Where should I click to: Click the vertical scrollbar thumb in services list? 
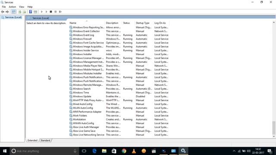click(274, 128)
